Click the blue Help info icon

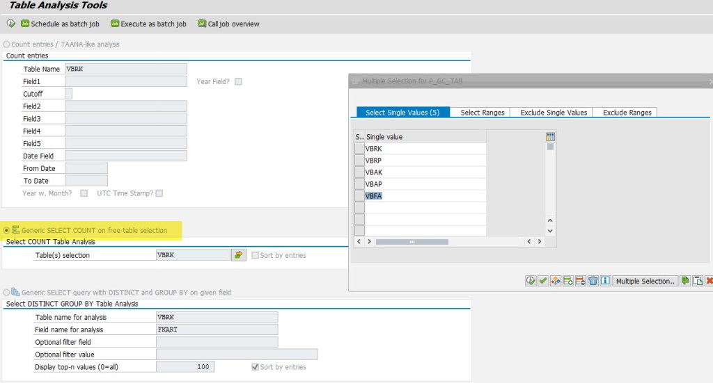(x=605, y=281)
